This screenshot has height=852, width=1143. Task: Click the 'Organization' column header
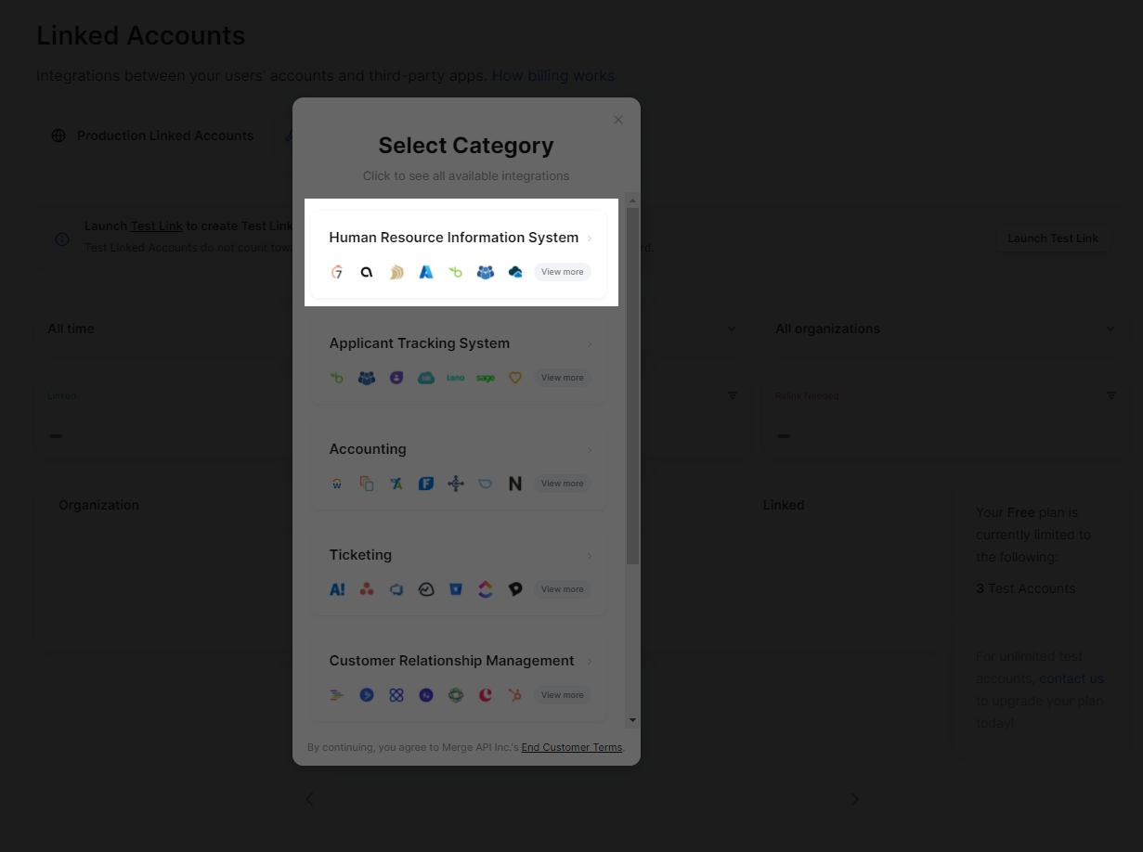(x=98, y=505)
